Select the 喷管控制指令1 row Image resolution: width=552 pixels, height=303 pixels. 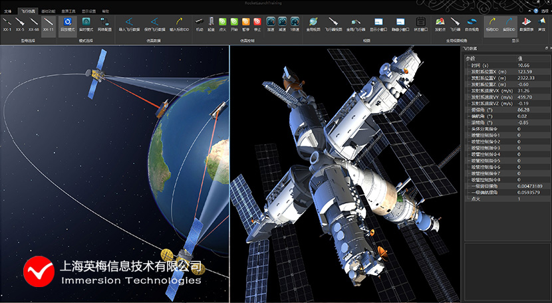507,135
